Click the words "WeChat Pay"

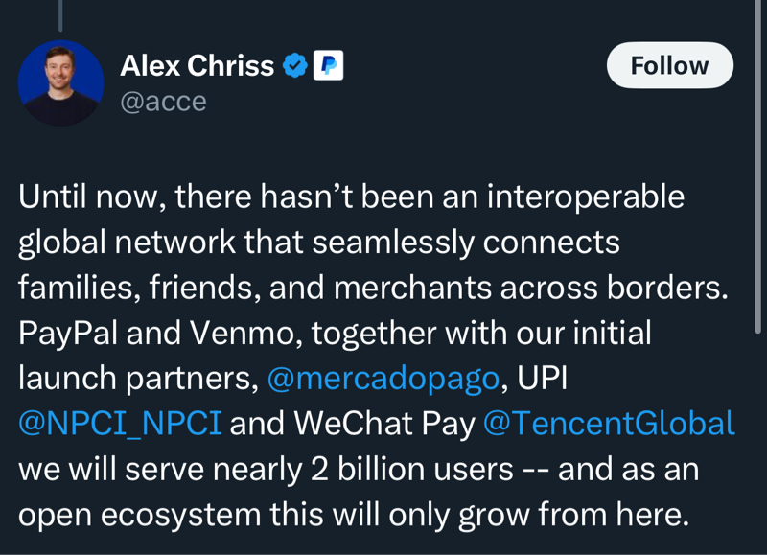tap(383, 423)
